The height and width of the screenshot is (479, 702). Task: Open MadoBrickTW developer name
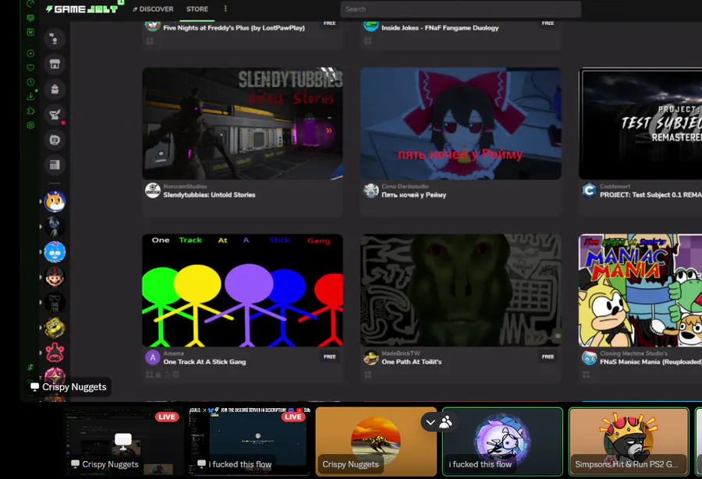click(401, 354)
